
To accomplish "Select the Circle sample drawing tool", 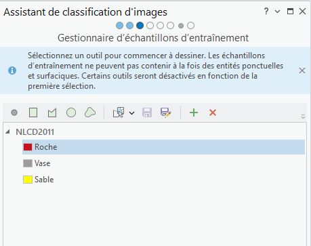I will pyautogui.click(x=71, y=112).
